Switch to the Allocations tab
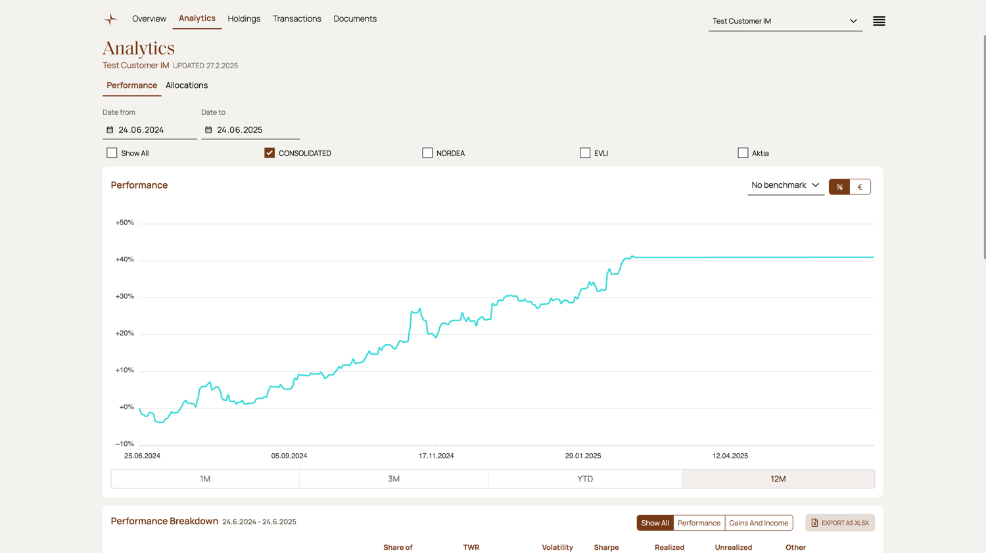The width and height of the screenshot is (986, 553). (x=187, y=85)
